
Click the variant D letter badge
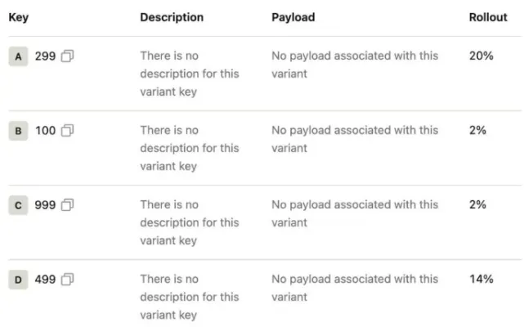point(18,280)
